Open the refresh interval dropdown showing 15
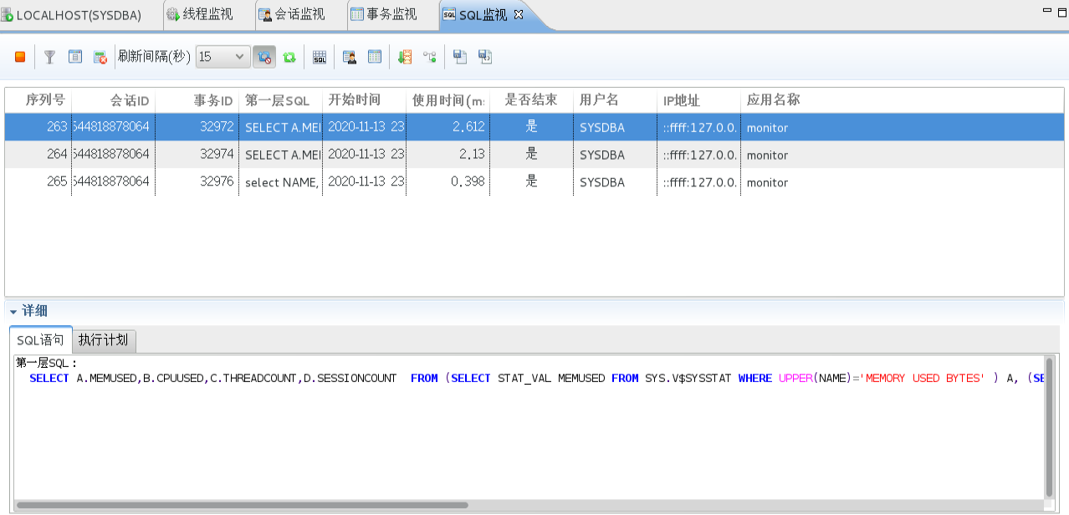Image resolution: width=1069 pixels, height=515 pixels. click(x=222, y=57)
